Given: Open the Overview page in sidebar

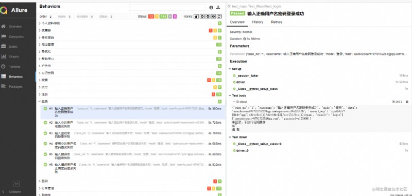Looking at the screenshot, I should [15, 27].
